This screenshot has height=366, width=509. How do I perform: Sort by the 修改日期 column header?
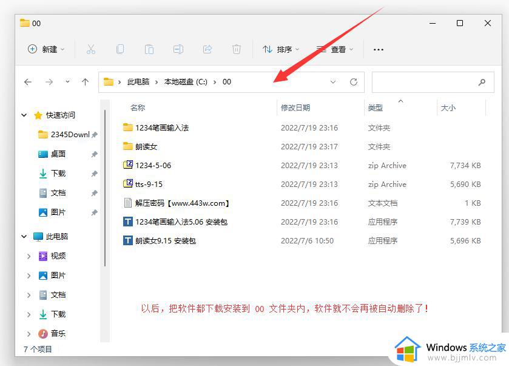[295, 107]
